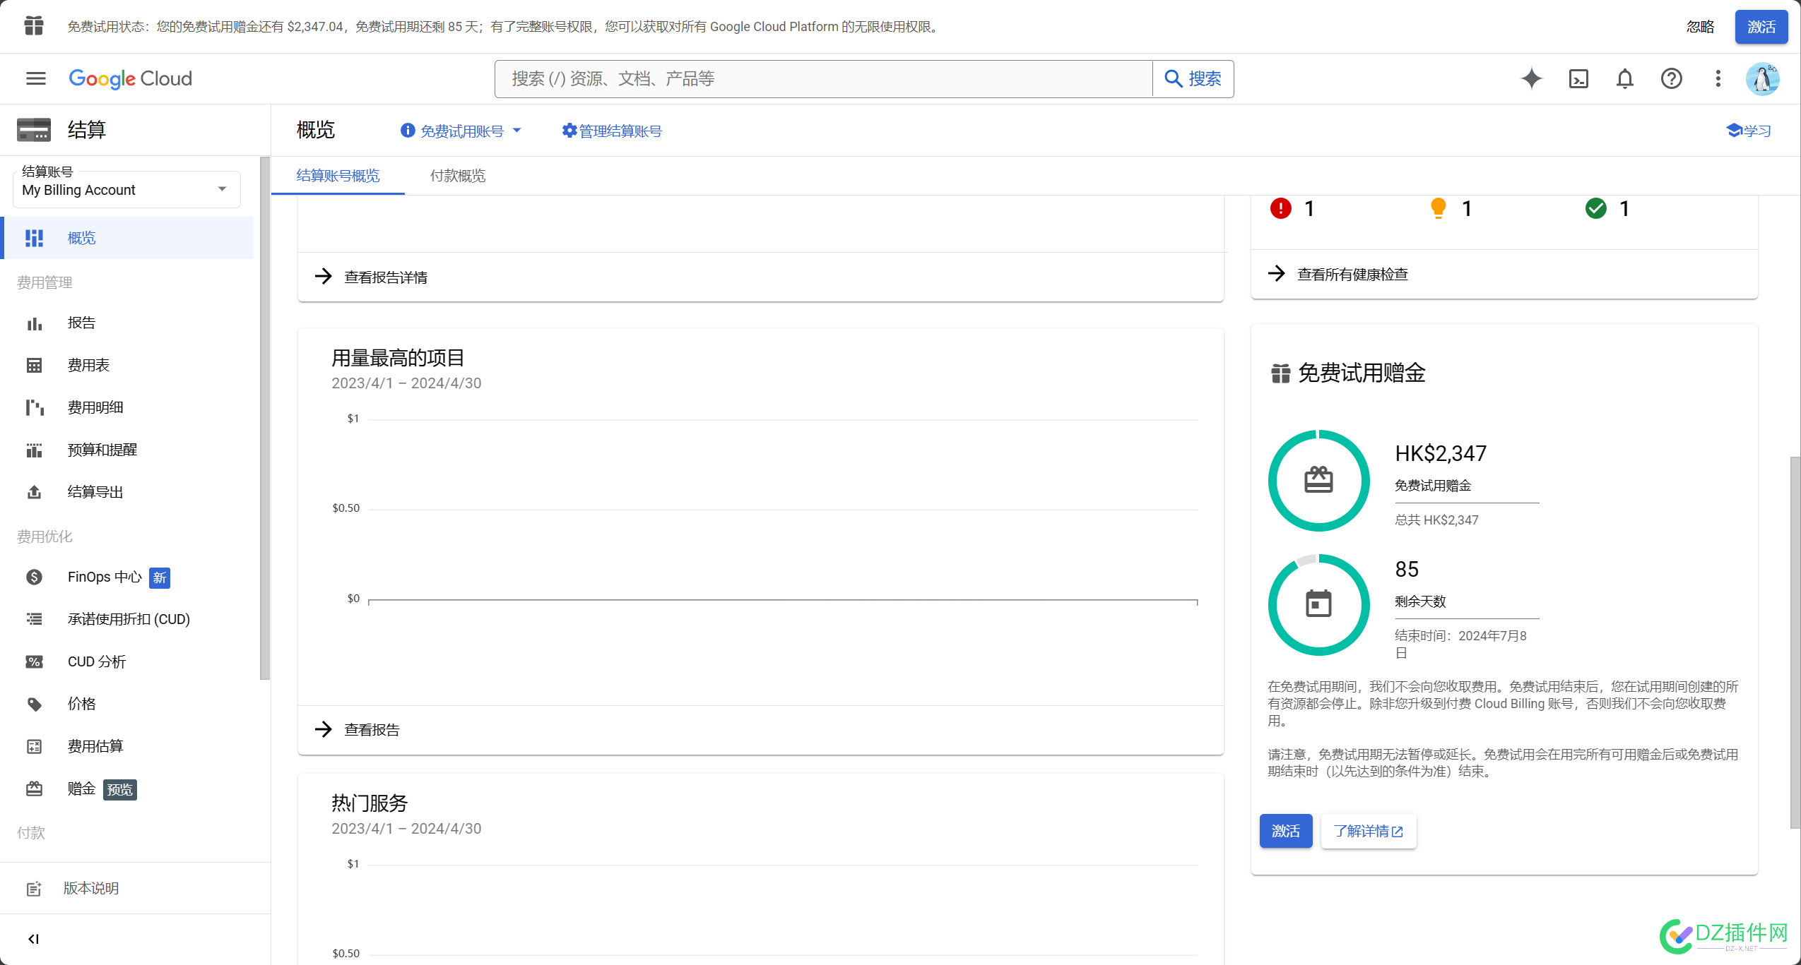This screenshot has height=965, width=1801.
Task: Open Billing export upload icon
Action: (x=34, y=493)
